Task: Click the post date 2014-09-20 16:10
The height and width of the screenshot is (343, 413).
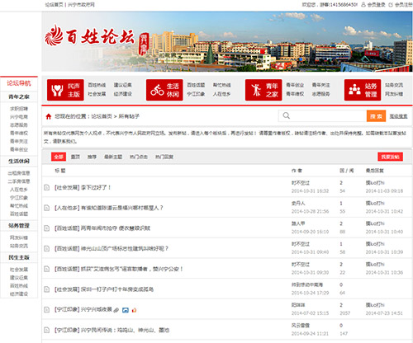Action: click(310, 232)
